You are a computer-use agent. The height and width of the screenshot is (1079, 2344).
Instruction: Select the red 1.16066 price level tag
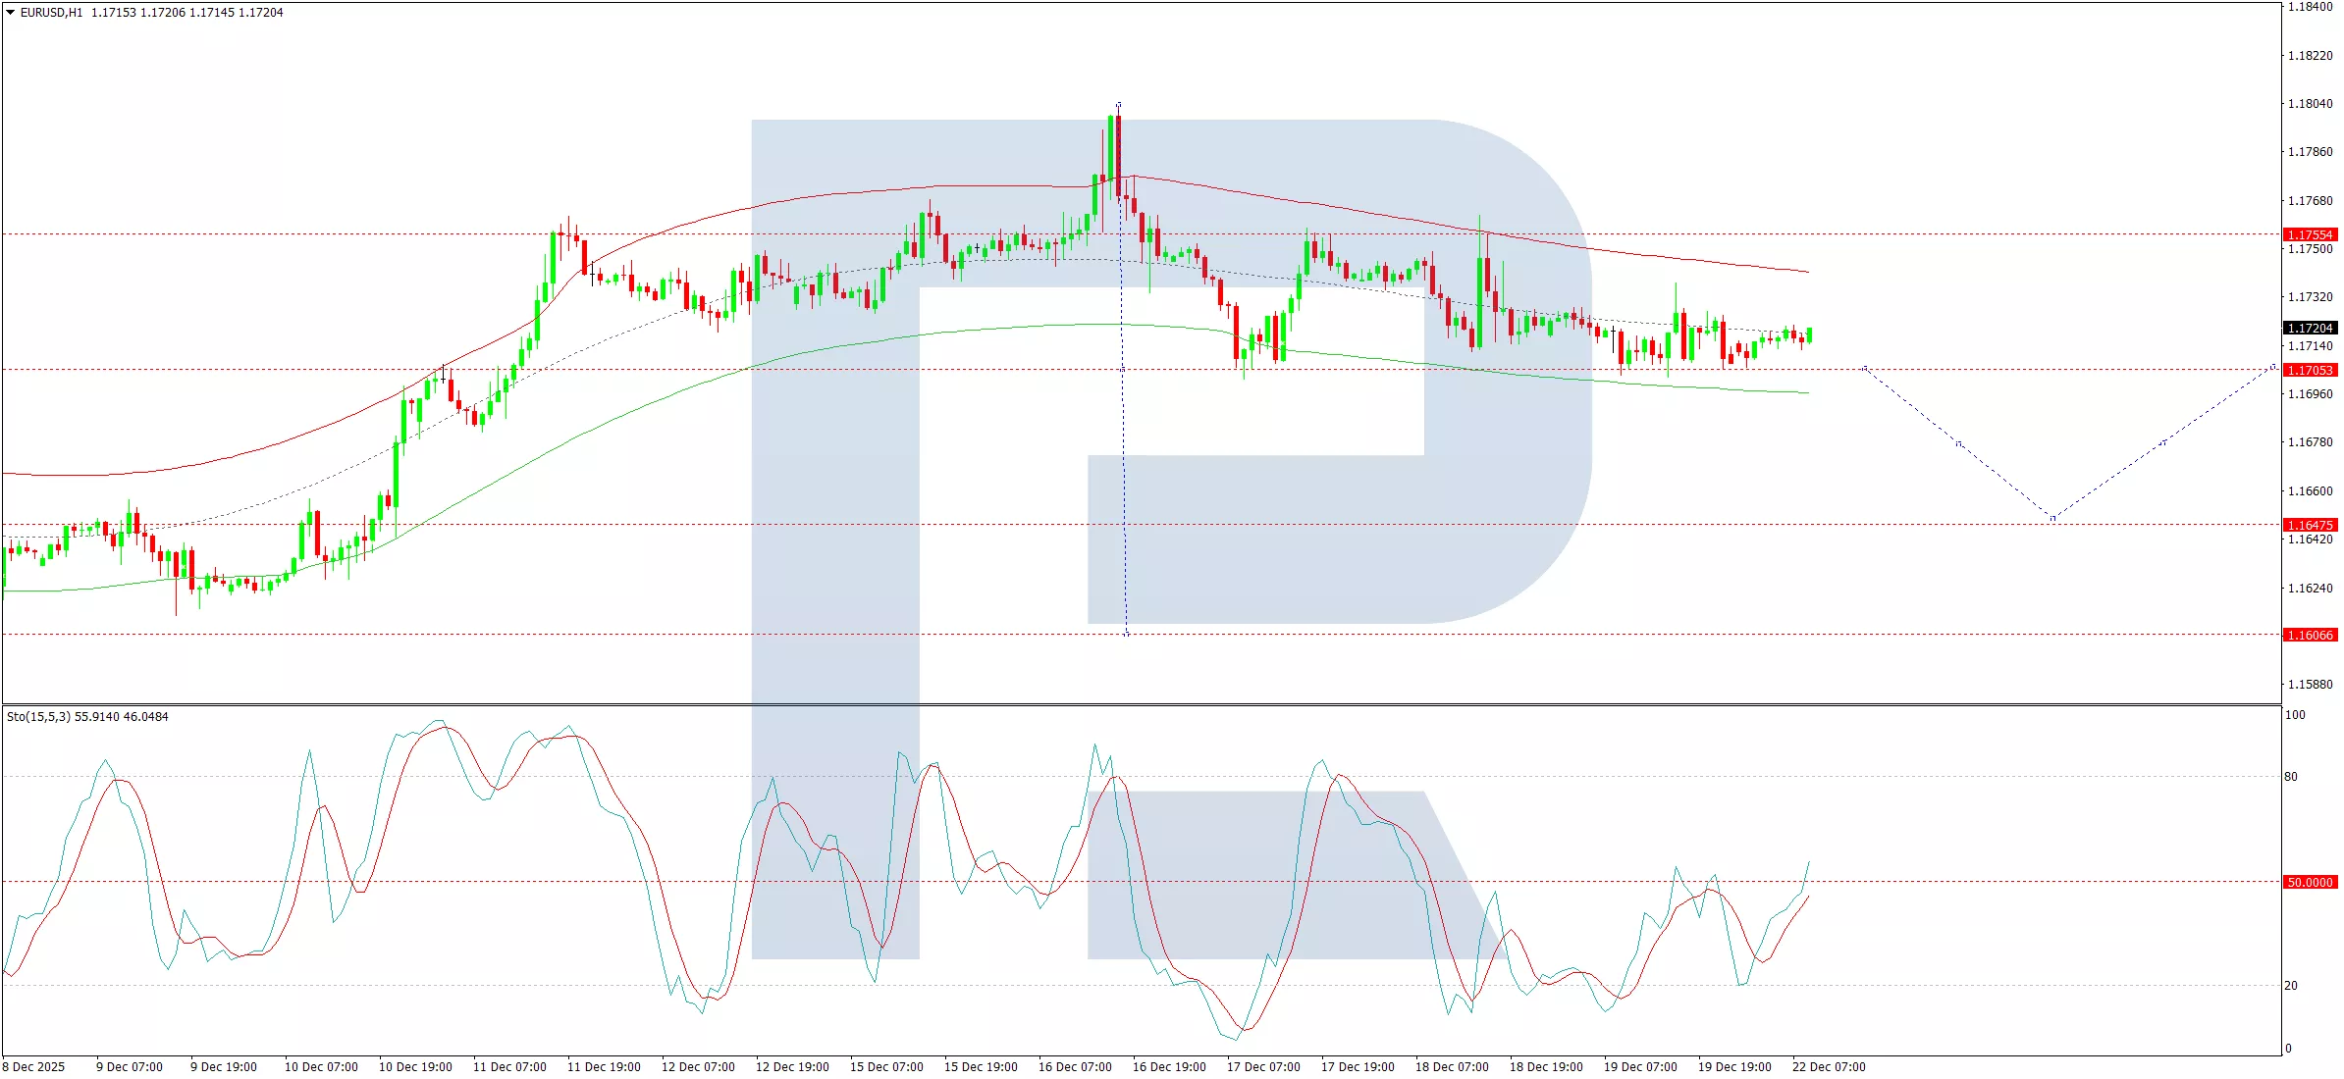click(x=2310, y=636)
